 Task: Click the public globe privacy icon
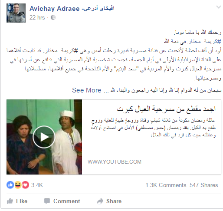[53, 17]
